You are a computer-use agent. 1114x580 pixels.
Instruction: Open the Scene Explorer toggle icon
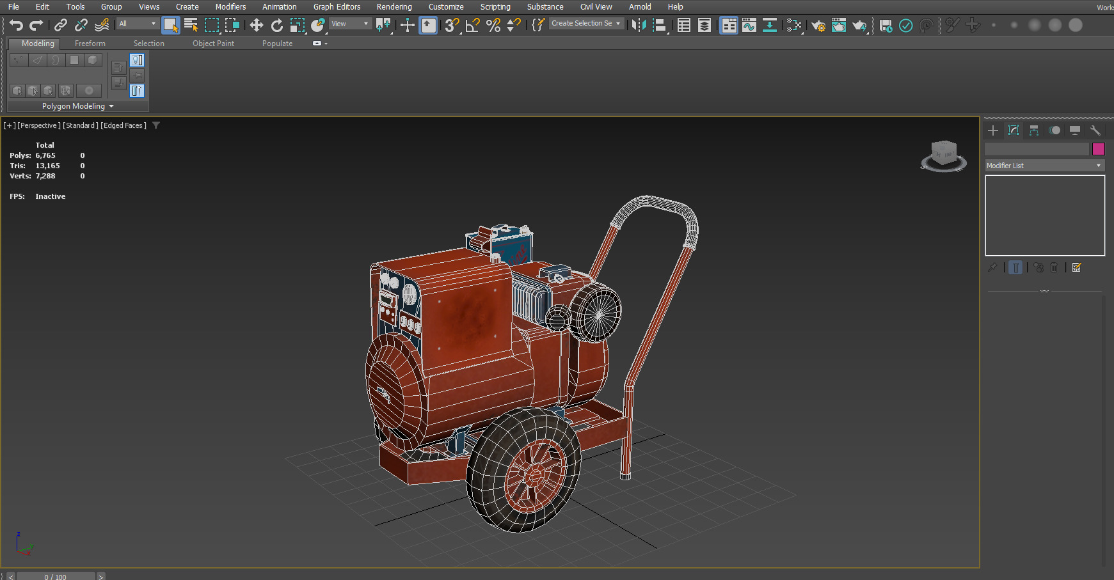pos(683,25)
